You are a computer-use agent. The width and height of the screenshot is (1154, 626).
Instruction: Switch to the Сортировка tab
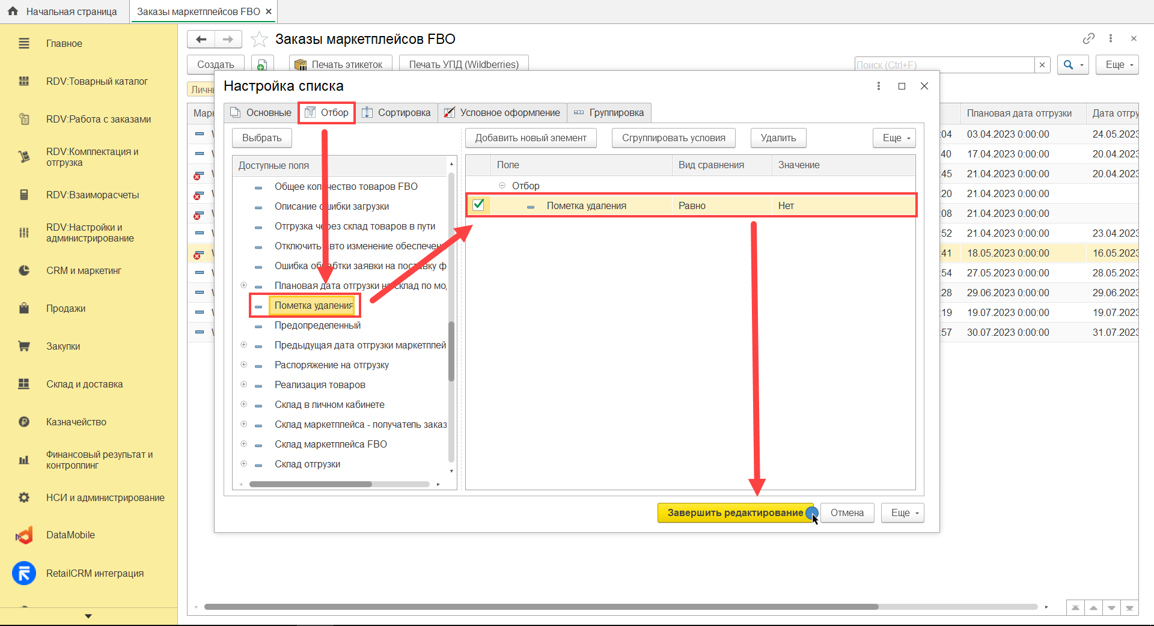pos(397,113)
